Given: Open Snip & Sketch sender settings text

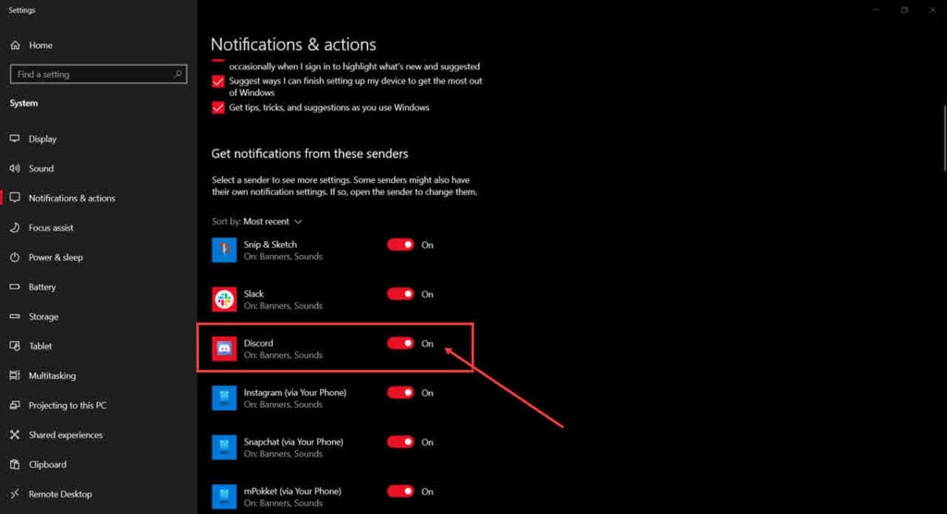Looking at the screenshot, I should point(270,245).
